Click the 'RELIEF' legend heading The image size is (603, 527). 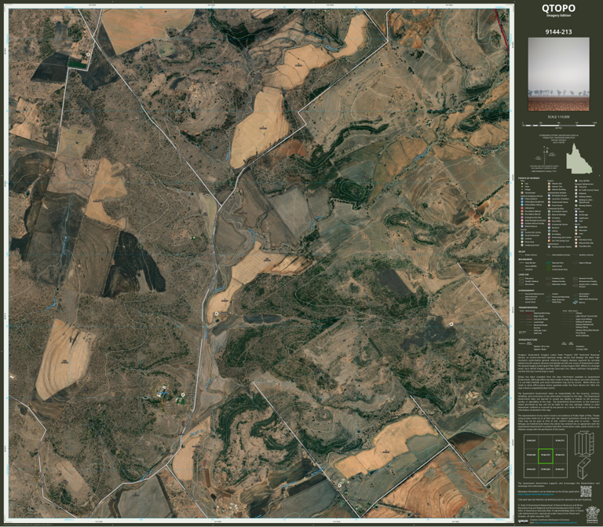click(x=522, y=252)
